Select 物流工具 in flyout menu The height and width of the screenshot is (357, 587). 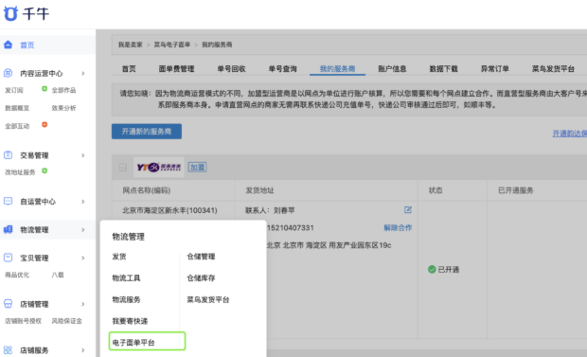pos(126,278)
